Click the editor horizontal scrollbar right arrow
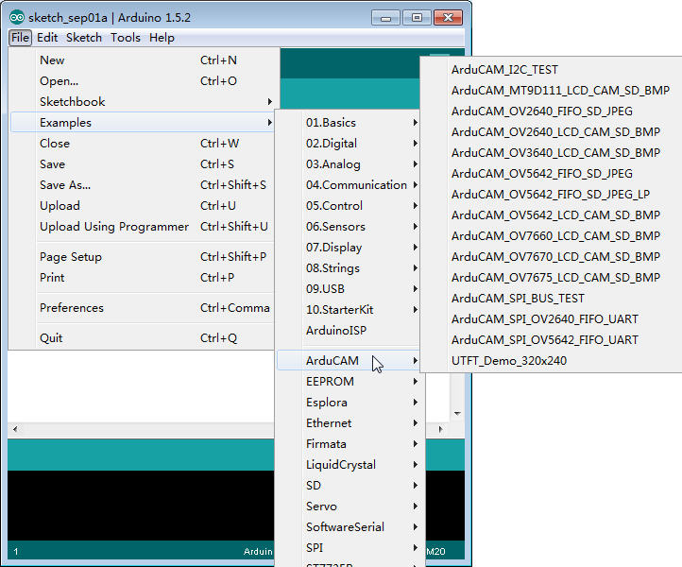The height and width of the screenshot is (567, 682). pyautogui.click(x=440, y=429)
